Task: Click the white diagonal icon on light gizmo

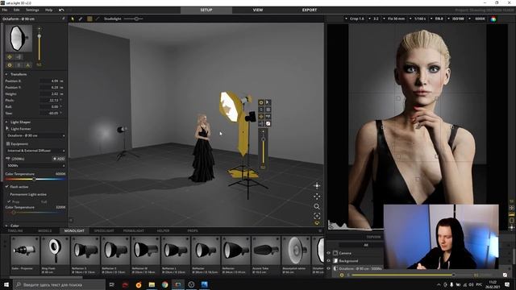Action: tap(268, 123)
